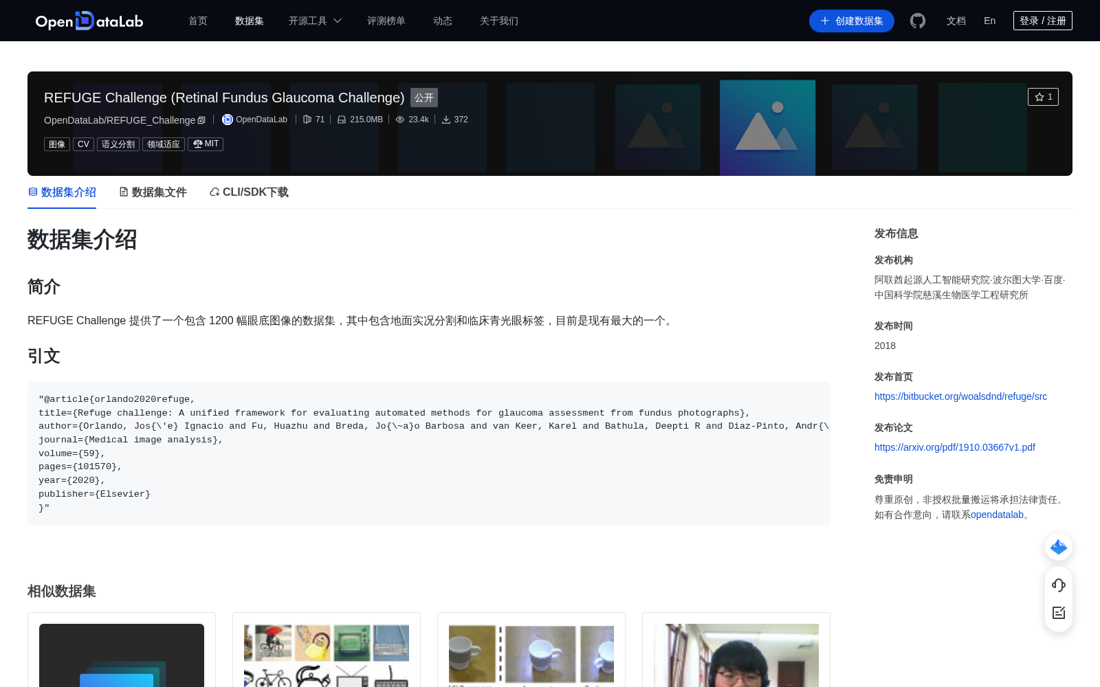The width and height of the screenshot is (1100, 687).
Task: Switch language to En
Action: point(990,21)
